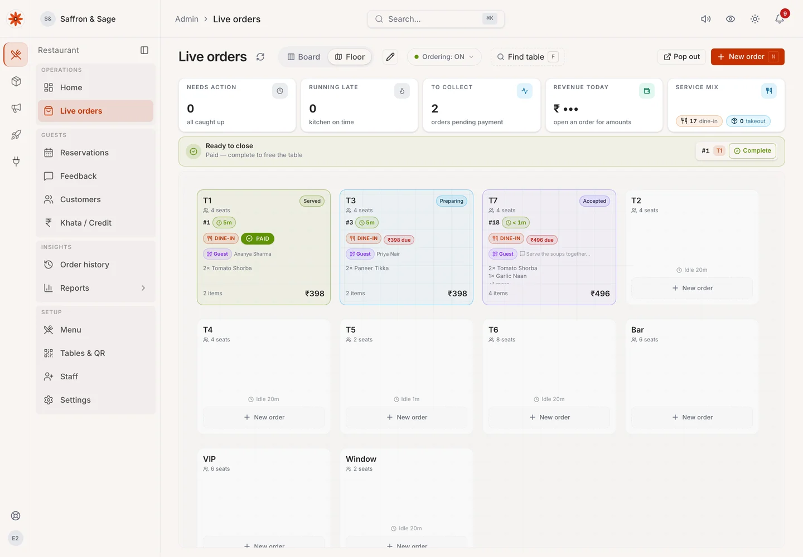The width and height of the screenshot is (803, 557).
Task: Switch to Floor view
Action: [x=350, y=57]
